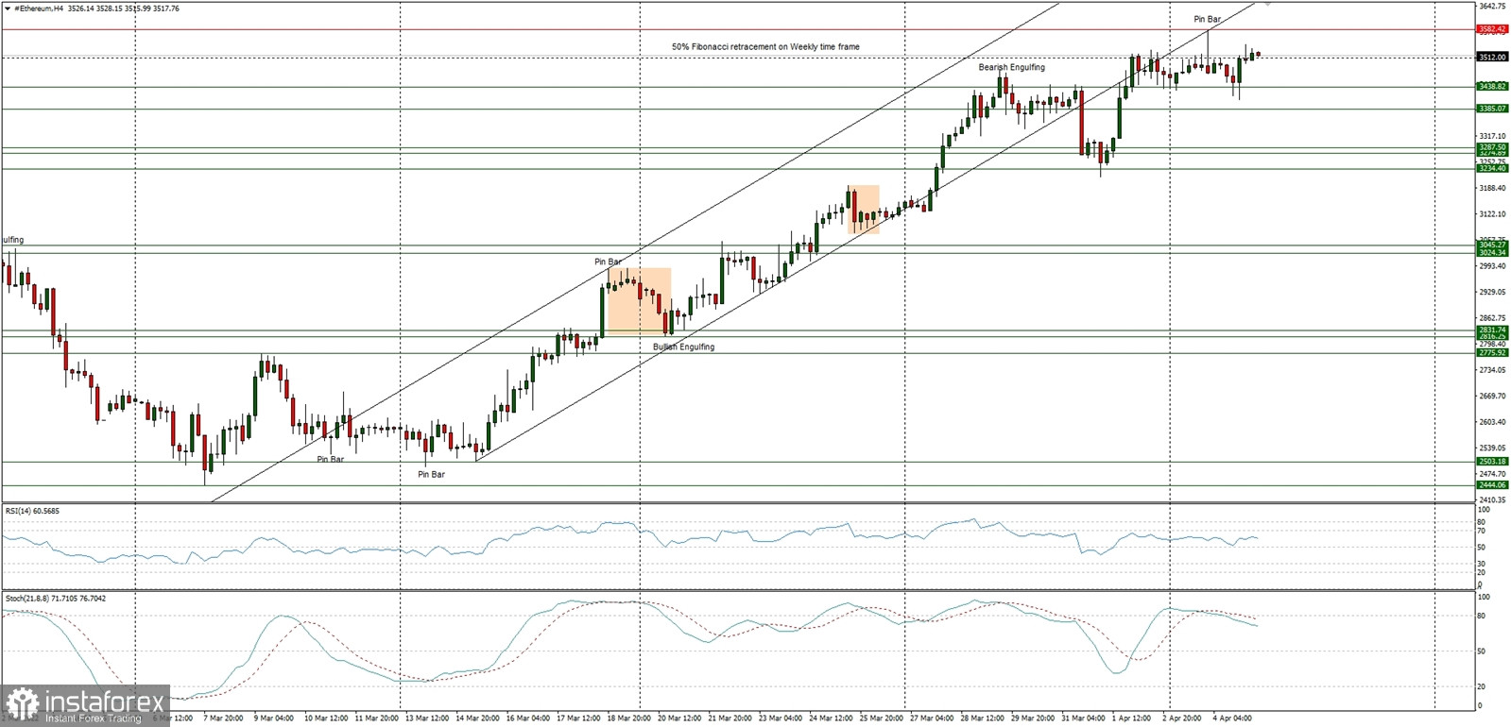The width and height of the screenshot is (1511, 727).
Task: Click the 3188.40 price scale value
Action: pos(1492,188)
